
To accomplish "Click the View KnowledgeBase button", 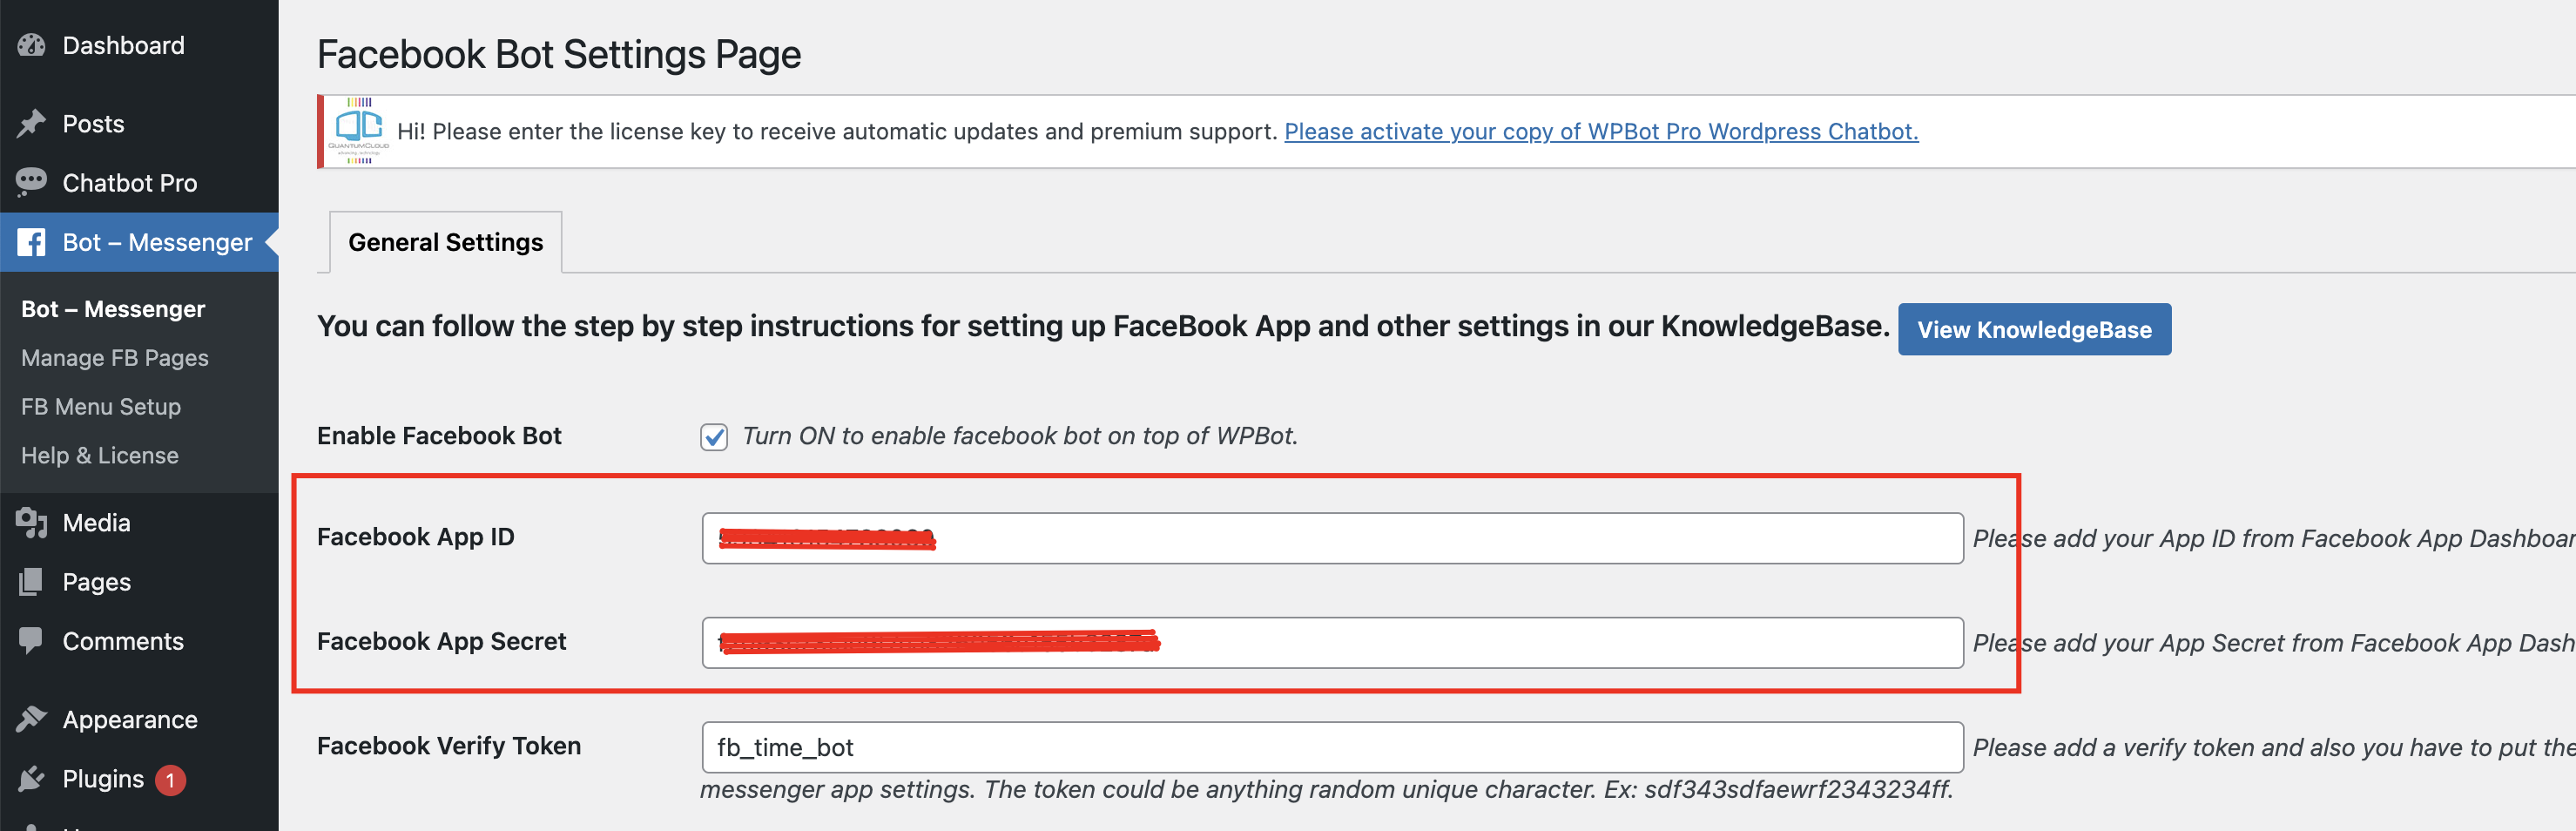I will pos(2034,329).
